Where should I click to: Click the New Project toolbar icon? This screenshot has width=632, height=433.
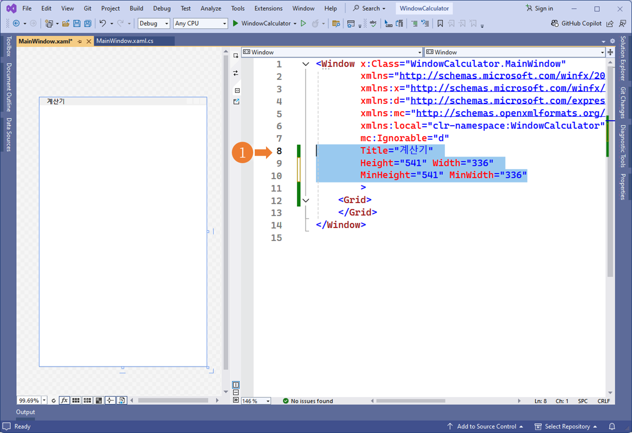[x=49, y=23]
